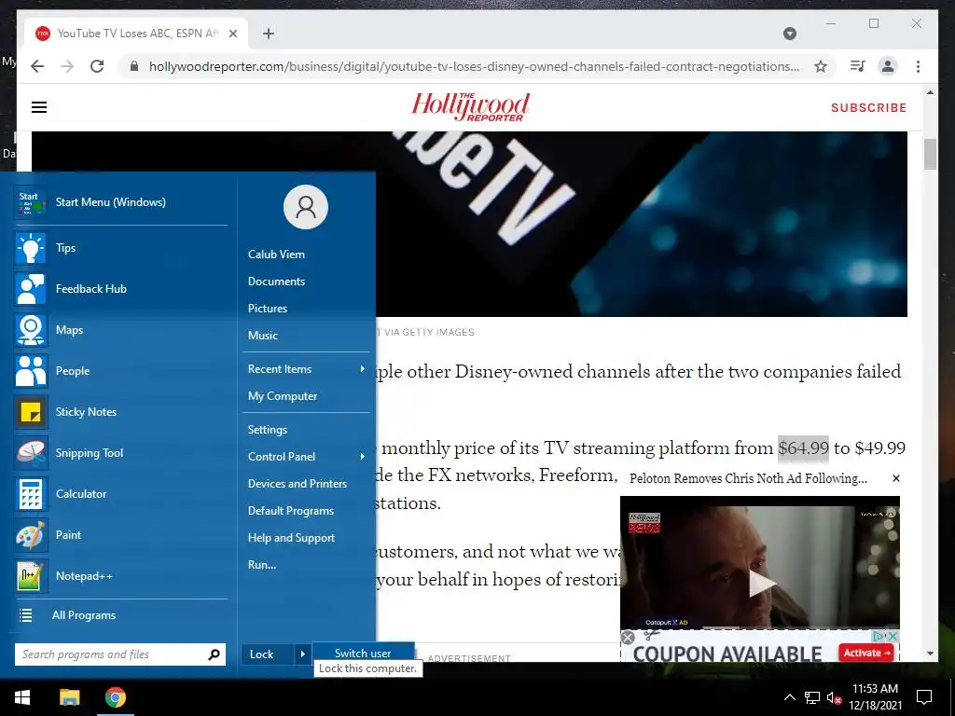
Task: Go back to previous page
Action: click(37, 66)
